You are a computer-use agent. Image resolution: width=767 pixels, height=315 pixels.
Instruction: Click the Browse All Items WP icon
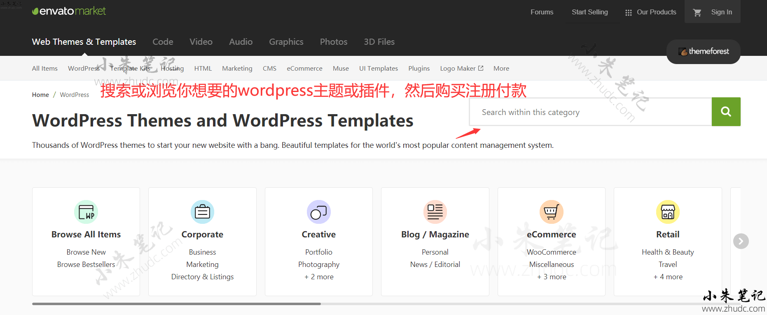pos(86,212)
